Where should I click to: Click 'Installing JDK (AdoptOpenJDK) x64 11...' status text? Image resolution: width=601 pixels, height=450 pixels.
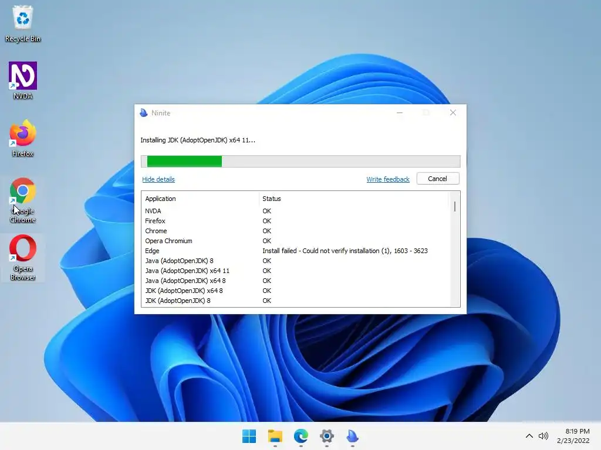click(198, 140)
